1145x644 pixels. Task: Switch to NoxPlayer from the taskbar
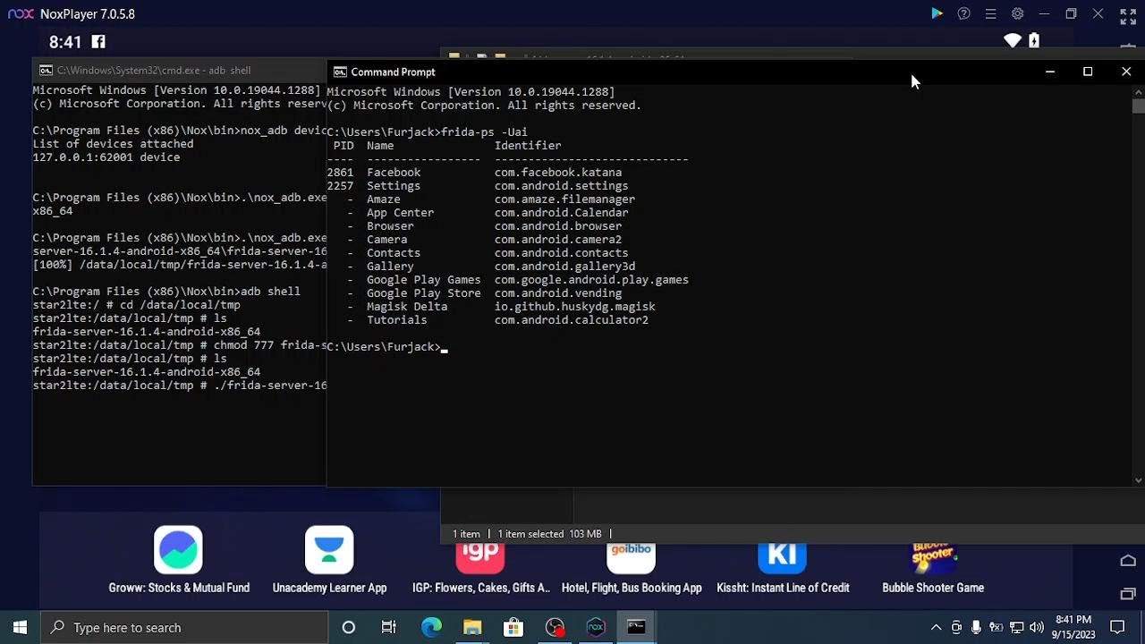[x=596, y=627]
